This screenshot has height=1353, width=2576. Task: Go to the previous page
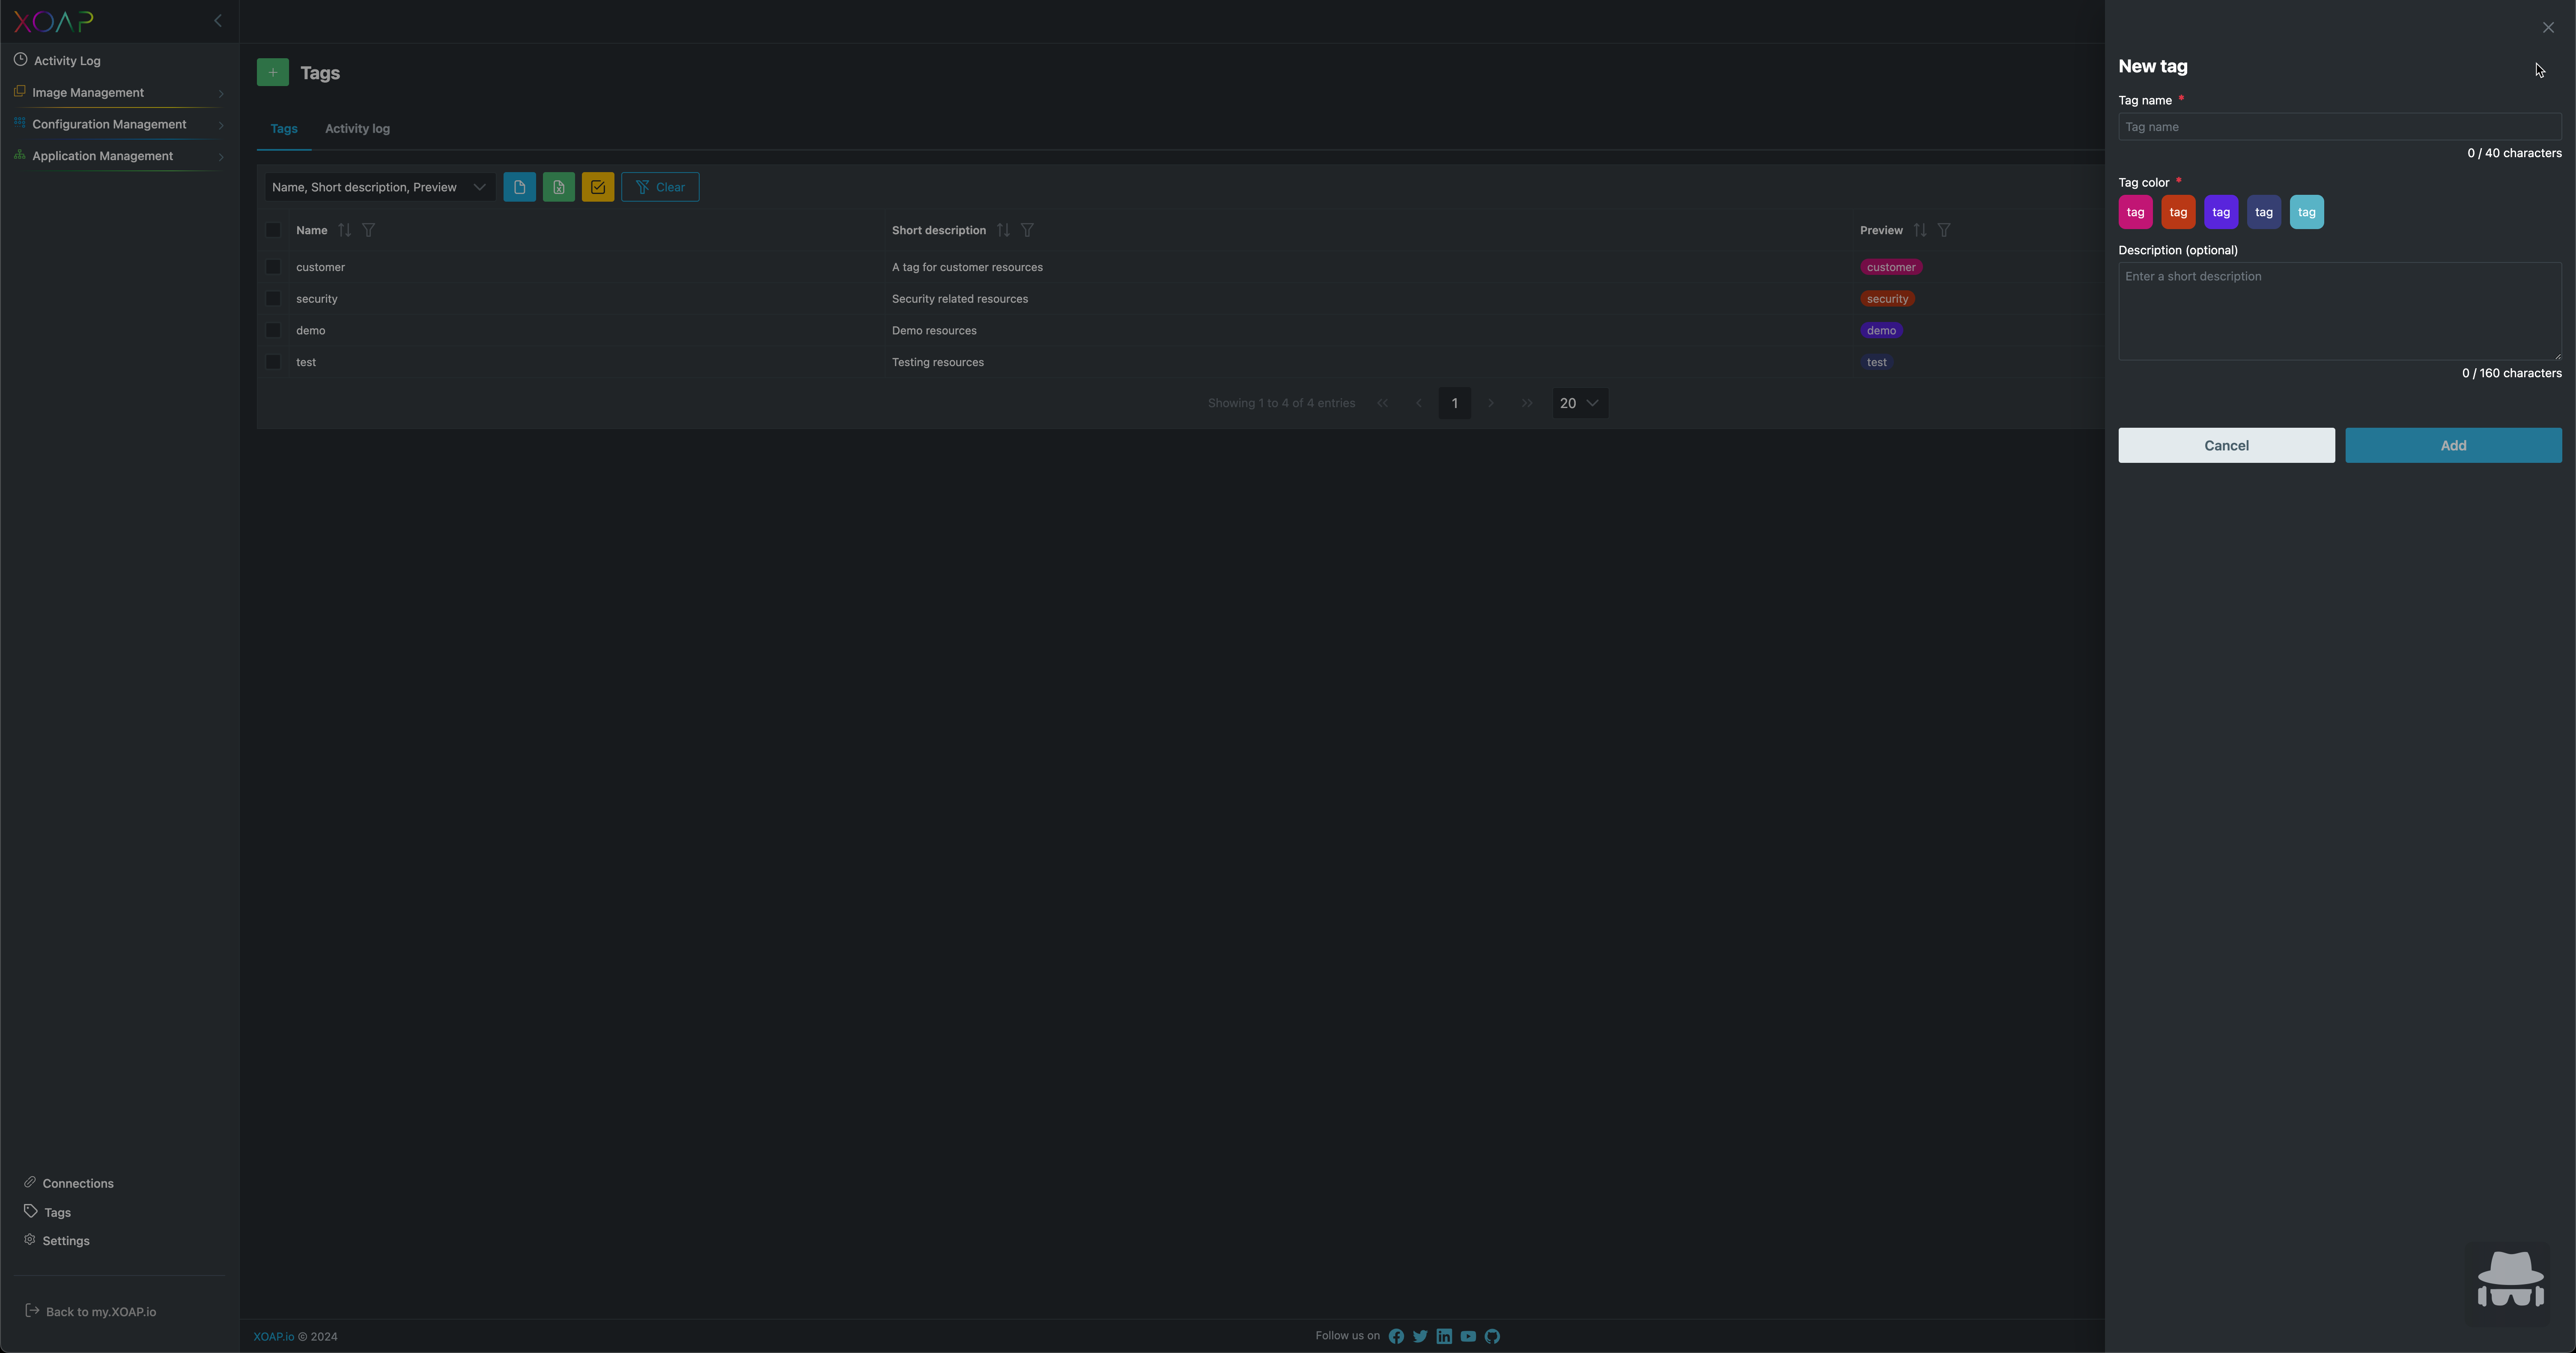(x=1418, y=403)
